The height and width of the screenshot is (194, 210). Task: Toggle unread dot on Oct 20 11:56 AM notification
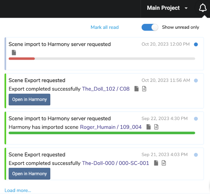tap(196, 81)
